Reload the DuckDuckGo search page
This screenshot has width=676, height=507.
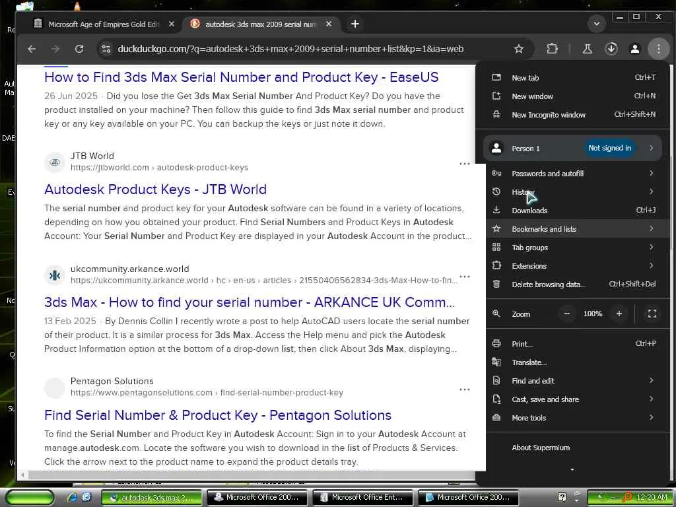[x=79, y=49]
